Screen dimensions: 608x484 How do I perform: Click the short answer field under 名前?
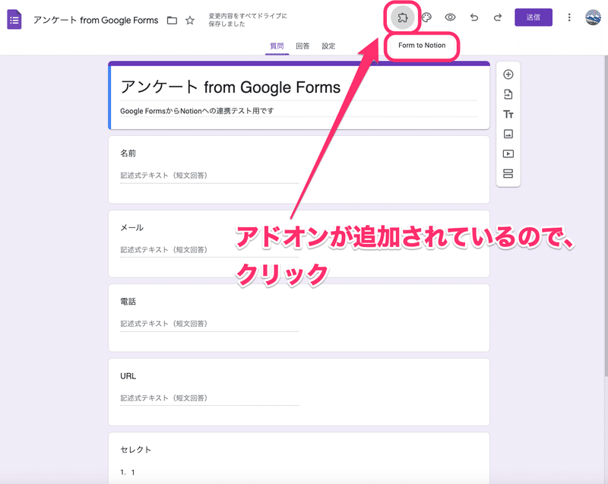[x=210, y=176]
